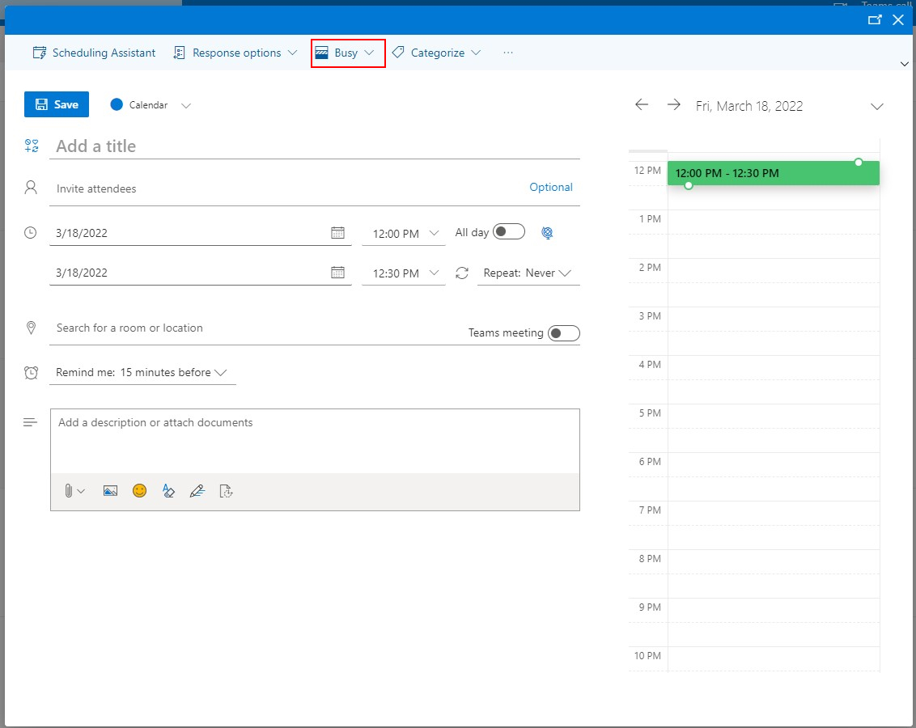The width and height of the screenshot is (916, 728).
Task: Click the attach file paperclip icon
Action: [70, 491]
